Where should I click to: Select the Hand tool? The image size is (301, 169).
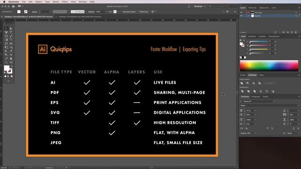[11, 58]
